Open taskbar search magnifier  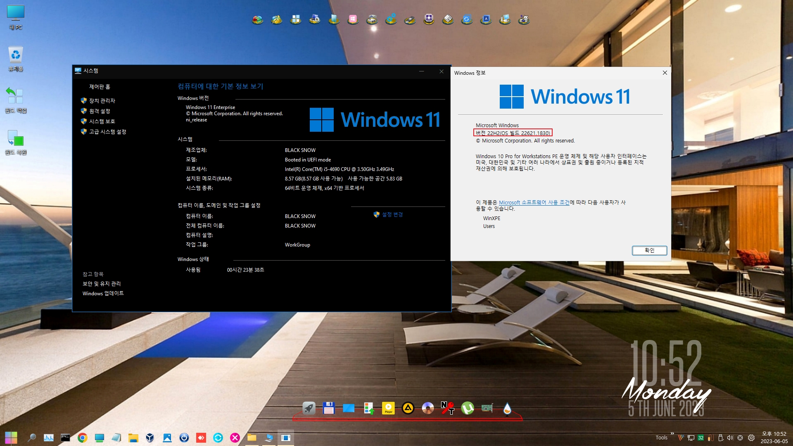pyautogui.click(x=31, y=438)
